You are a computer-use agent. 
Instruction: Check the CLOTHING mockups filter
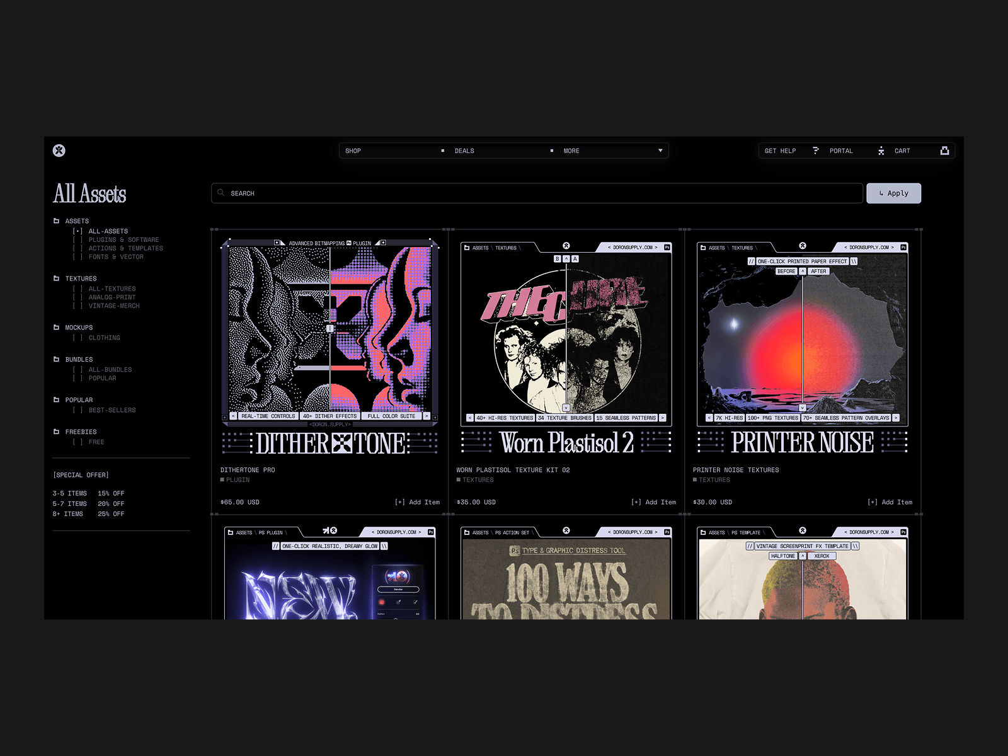[77, 338]
